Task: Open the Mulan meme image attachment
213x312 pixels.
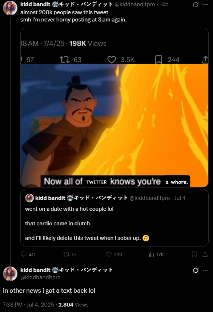Action: 114,107
